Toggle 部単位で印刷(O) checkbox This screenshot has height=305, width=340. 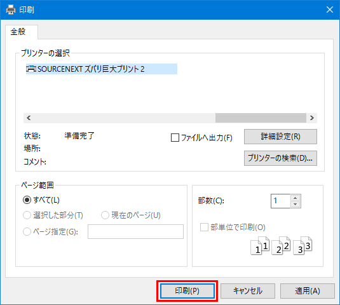pyautogui.click(x=204, y=227)
